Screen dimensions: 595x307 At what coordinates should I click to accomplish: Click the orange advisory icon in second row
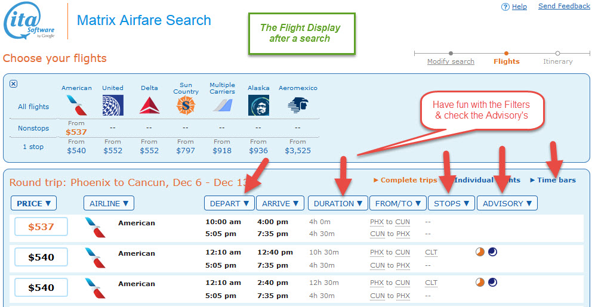click(480, 252)
